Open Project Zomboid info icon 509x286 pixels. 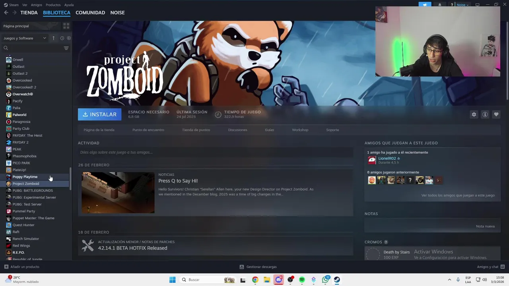(x=485, y=114)
